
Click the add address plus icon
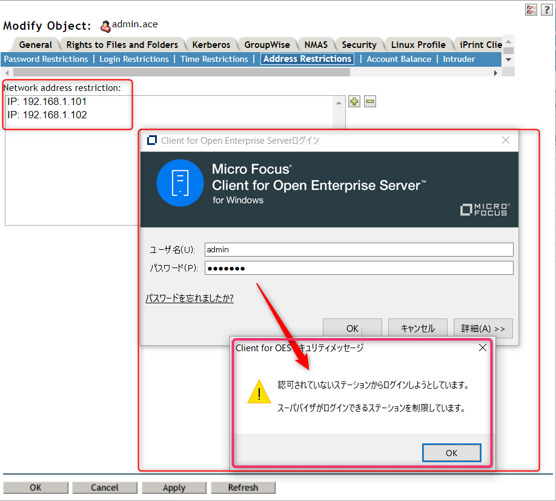tap(354, 101)
